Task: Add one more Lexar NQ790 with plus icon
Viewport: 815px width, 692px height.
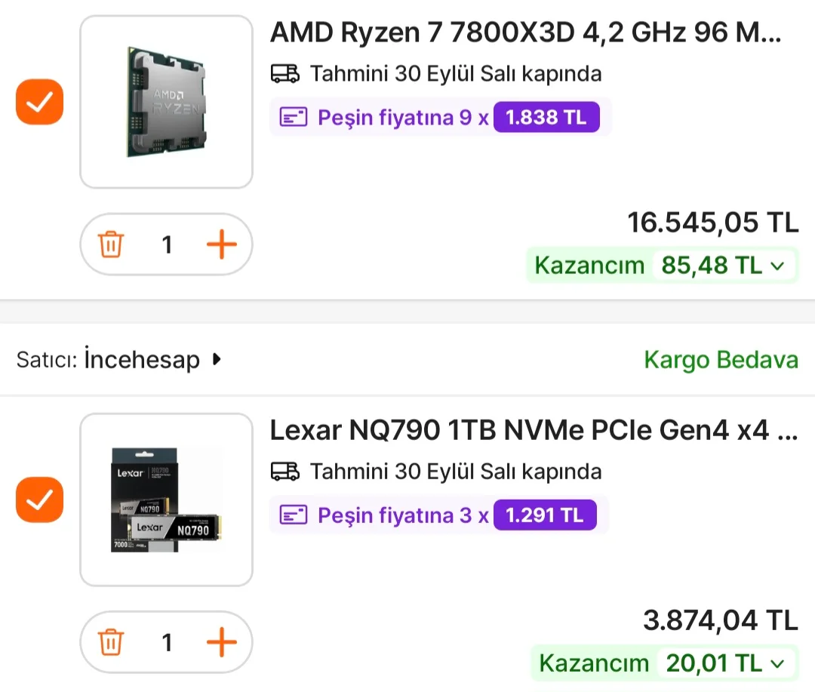Action: pyautogui.click(x=221, y=642)
